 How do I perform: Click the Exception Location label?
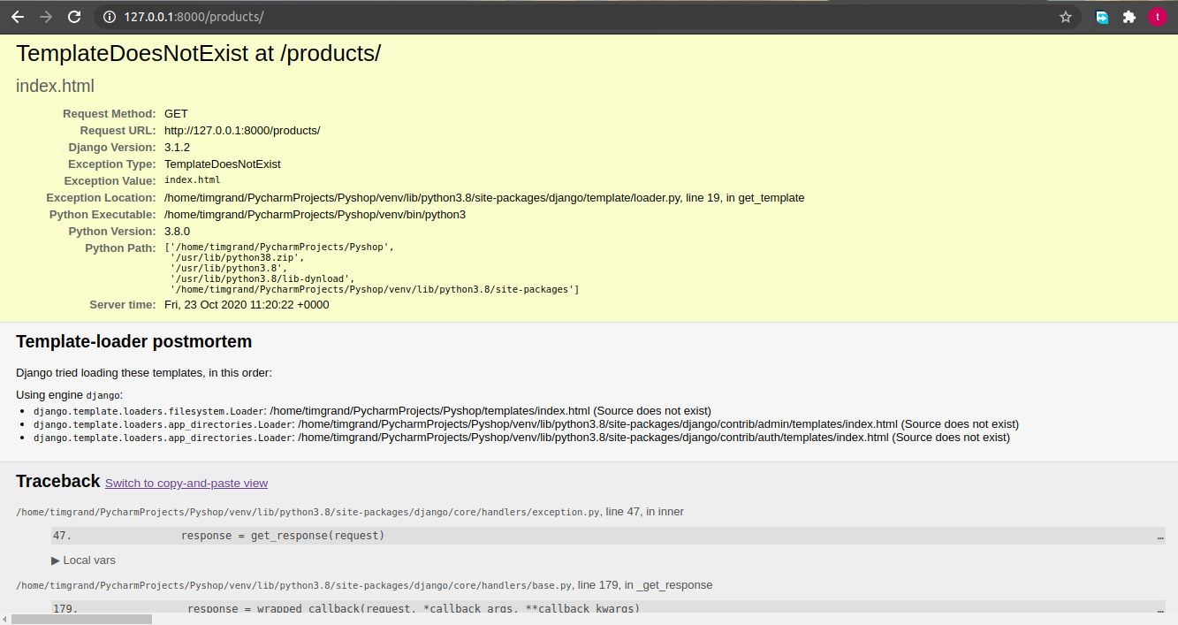(101, 198)
